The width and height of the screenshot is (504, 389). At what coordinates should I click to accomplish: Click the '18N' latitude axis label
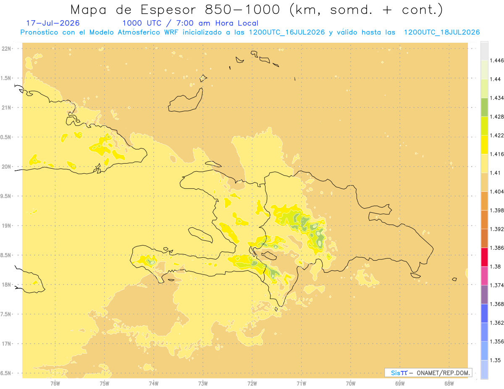click(x=7, y=285)
